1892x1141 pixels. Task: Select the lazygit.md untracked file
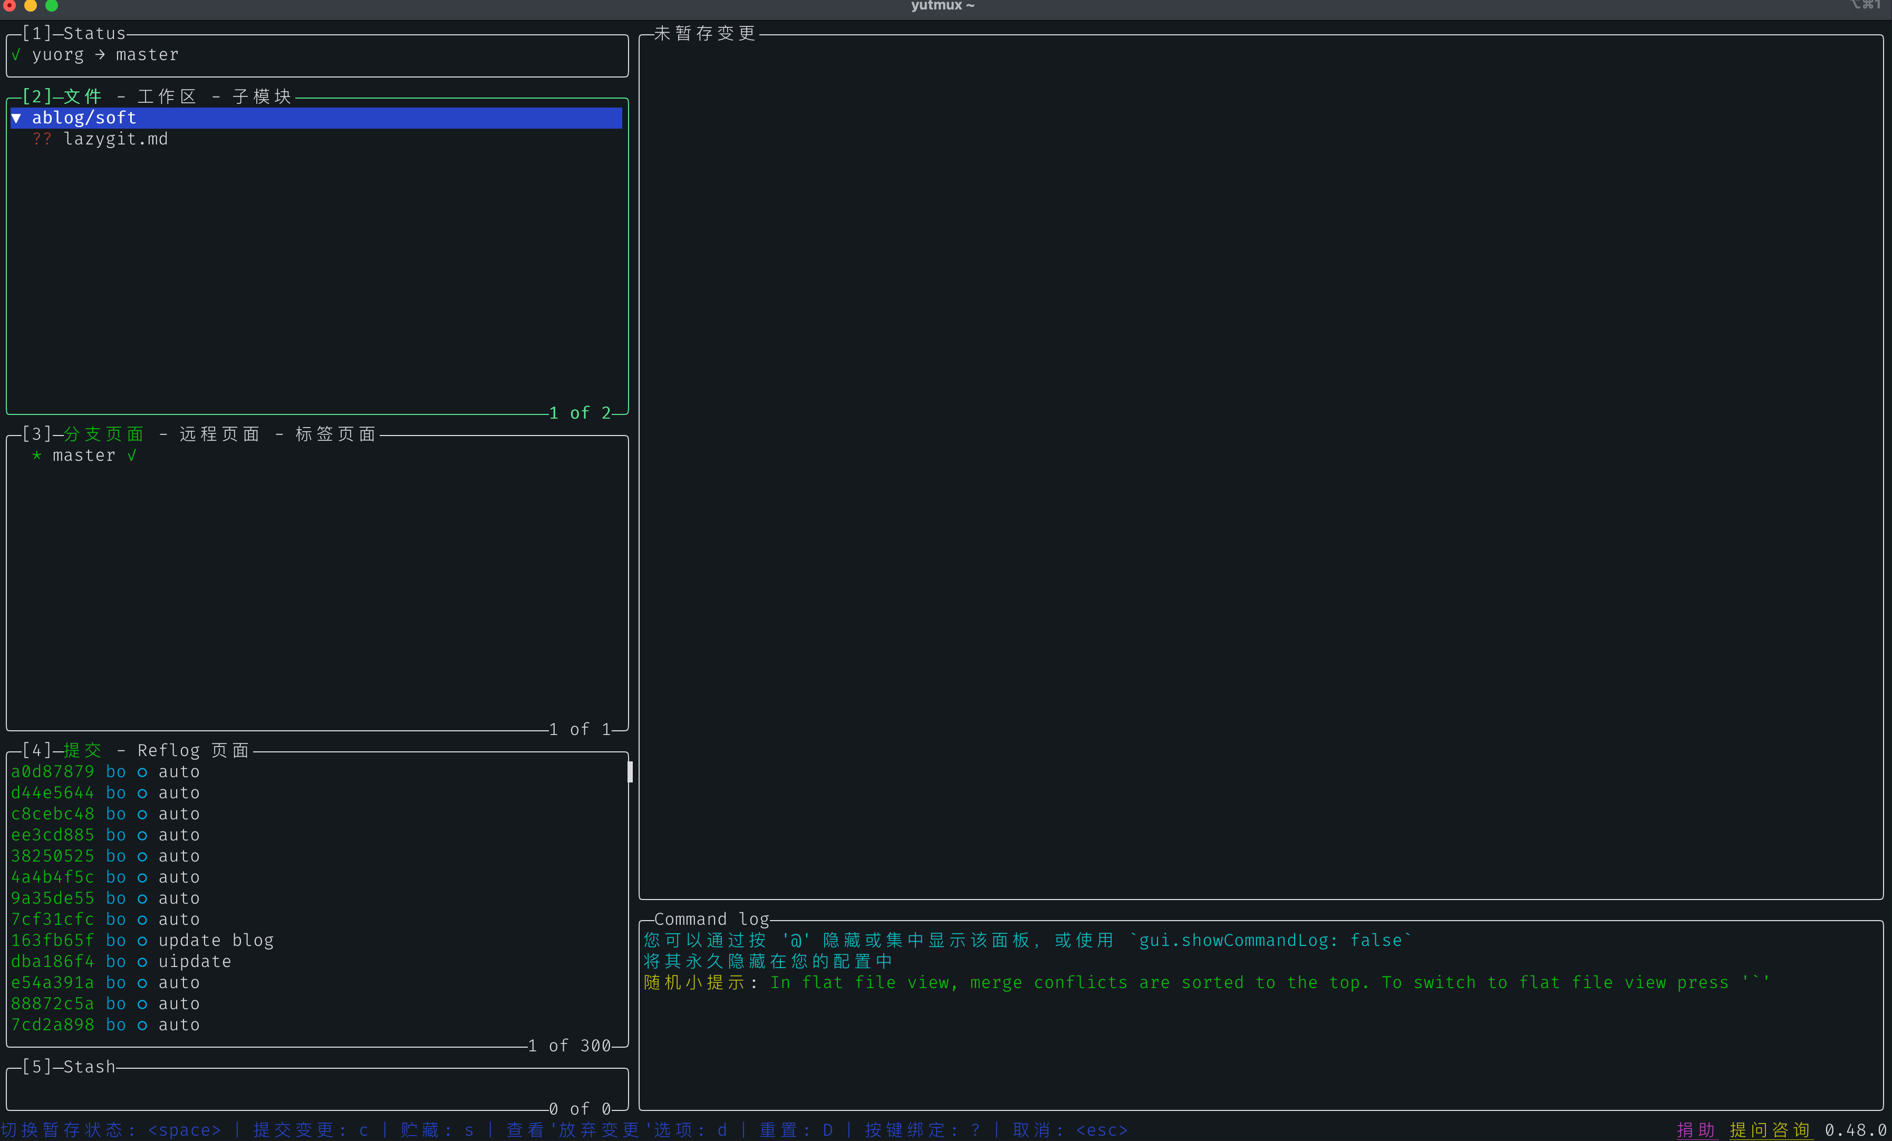point(316,139)
